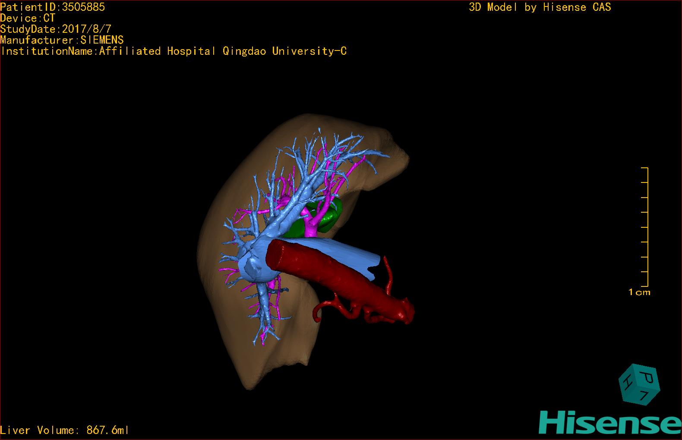Click the Manufacturer:SIEMENS label
The image size is (682, 440).
click(62, 40)
